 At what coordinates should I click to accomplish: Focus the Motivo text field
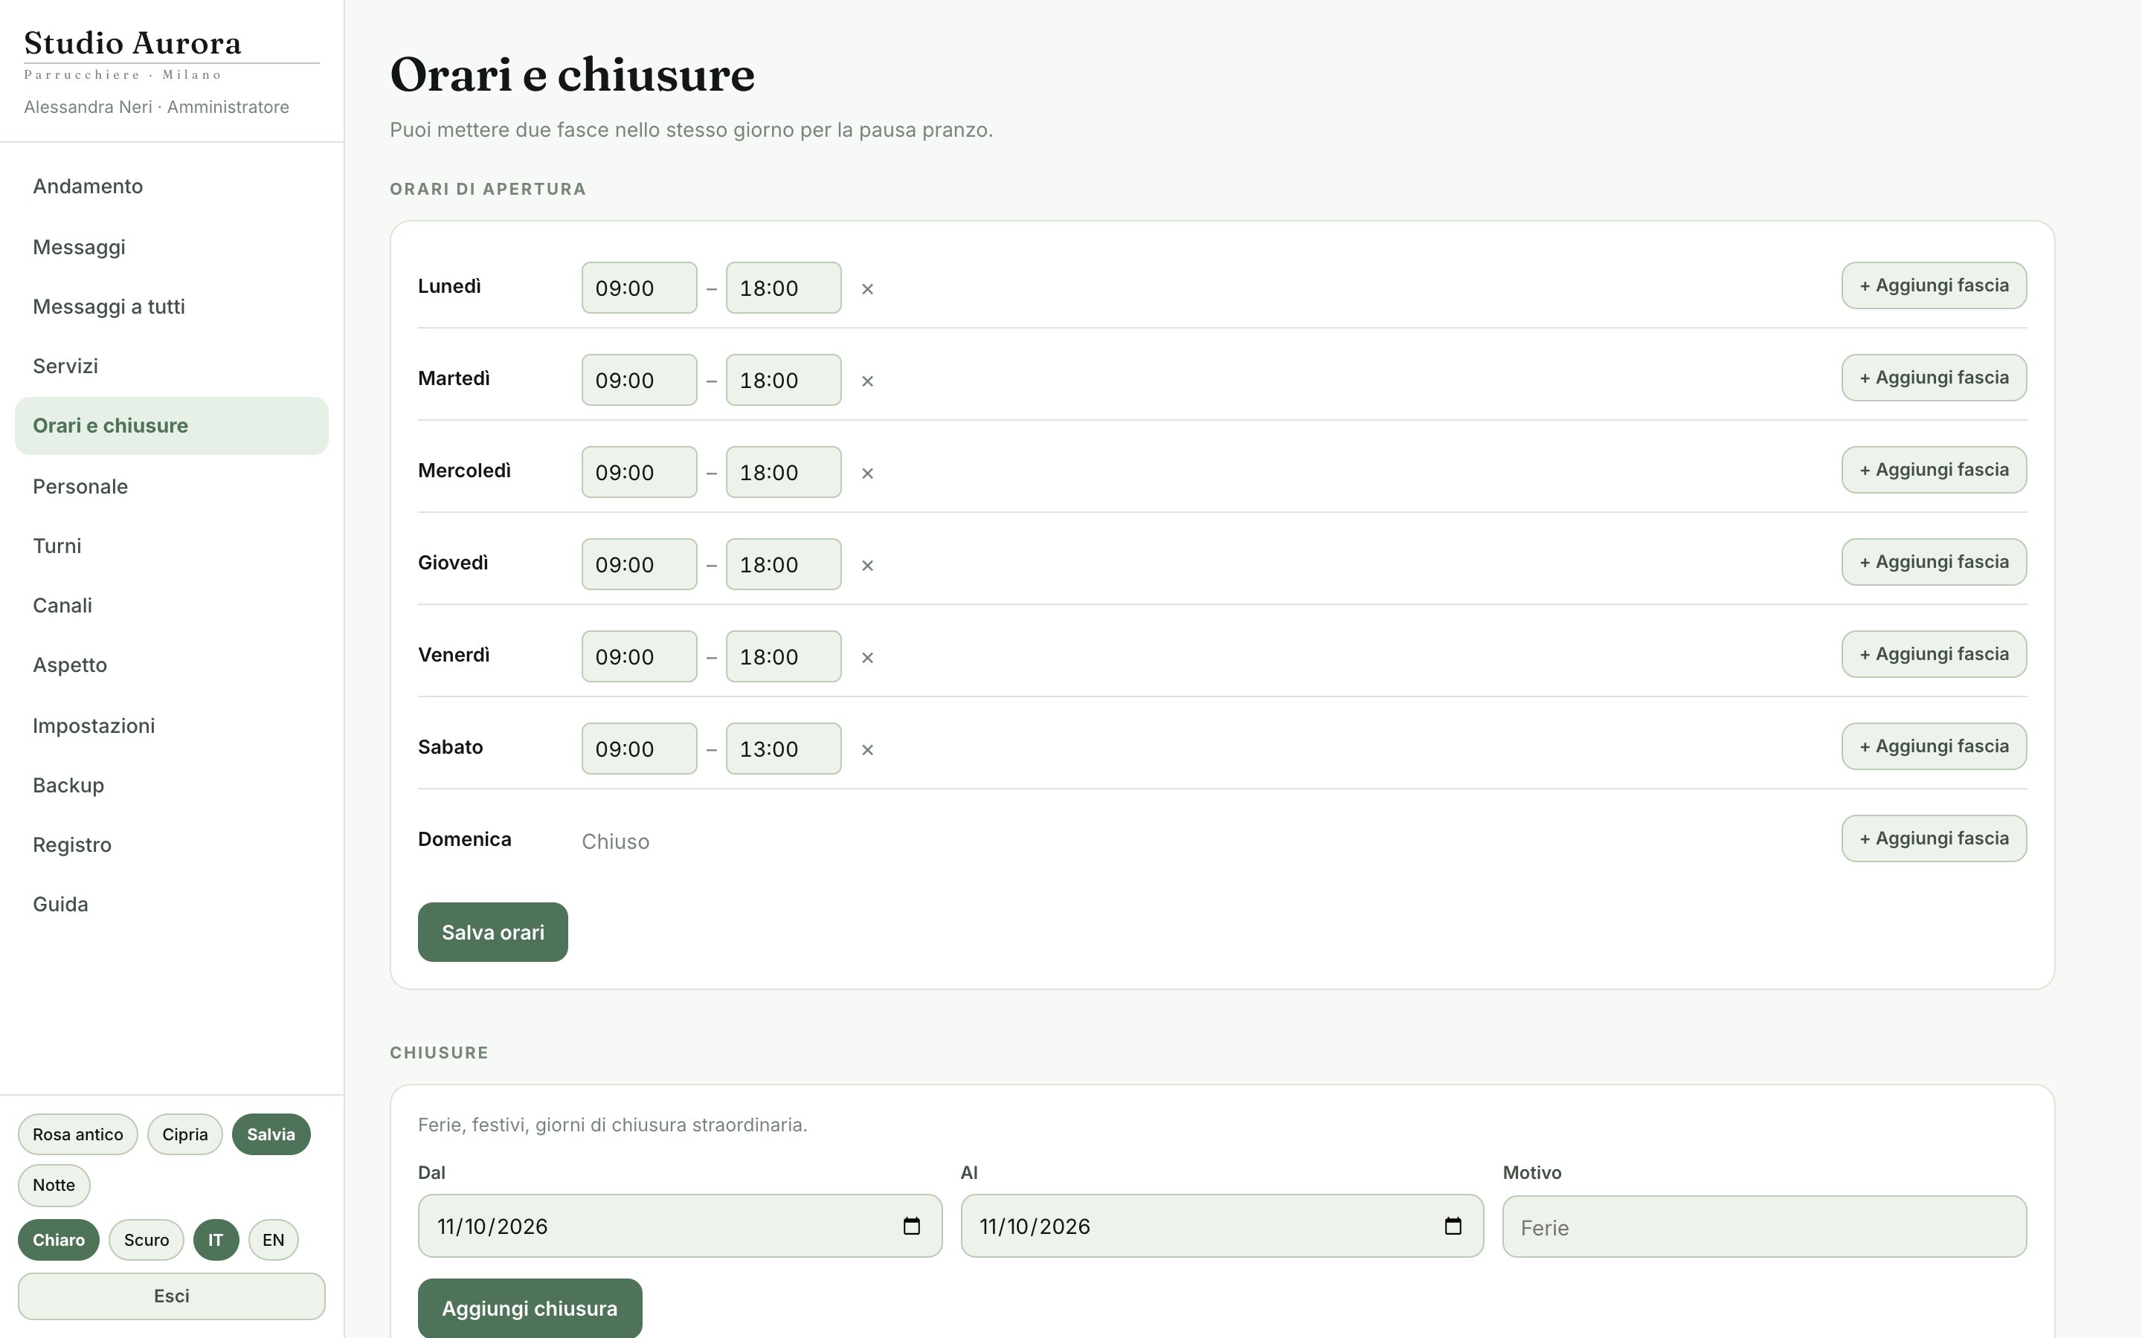pyautogui.click(x=1765, y=1226)
